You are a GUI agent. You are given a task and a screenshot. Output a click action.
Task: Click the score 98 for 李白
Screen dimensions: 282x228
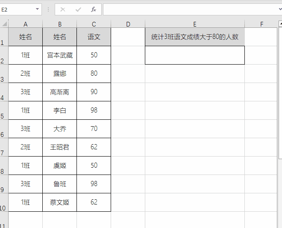coord(94,110)
